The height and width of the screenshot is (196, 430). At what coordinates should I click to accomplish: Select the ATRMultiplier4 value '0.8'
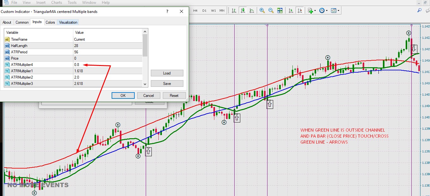pos(77,65)
